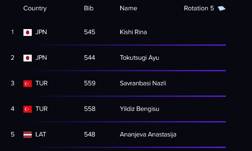Click the apparatus icon next to Rotation 5
Viewport: 252px width, 151px height.
222,8
